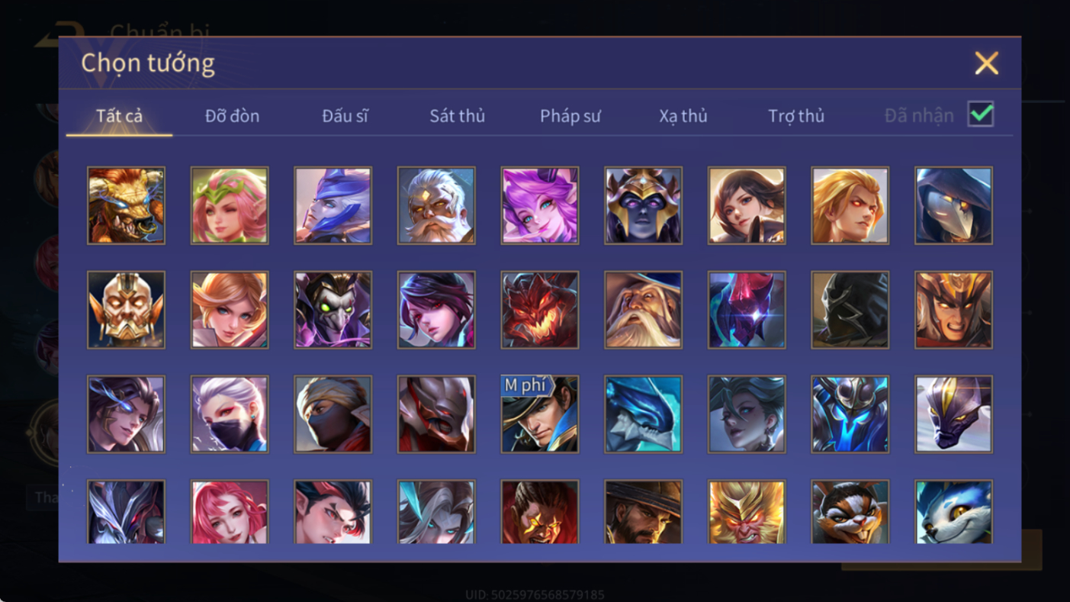Pick the cowboy hat bearded gunslinger hero
Image resolution: width=1070 pixels, height=602 pixels.
pos(644,512)
